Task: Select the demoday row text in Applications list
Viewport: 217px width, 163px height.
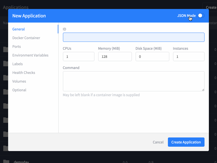Action: (x=21, y=162)
